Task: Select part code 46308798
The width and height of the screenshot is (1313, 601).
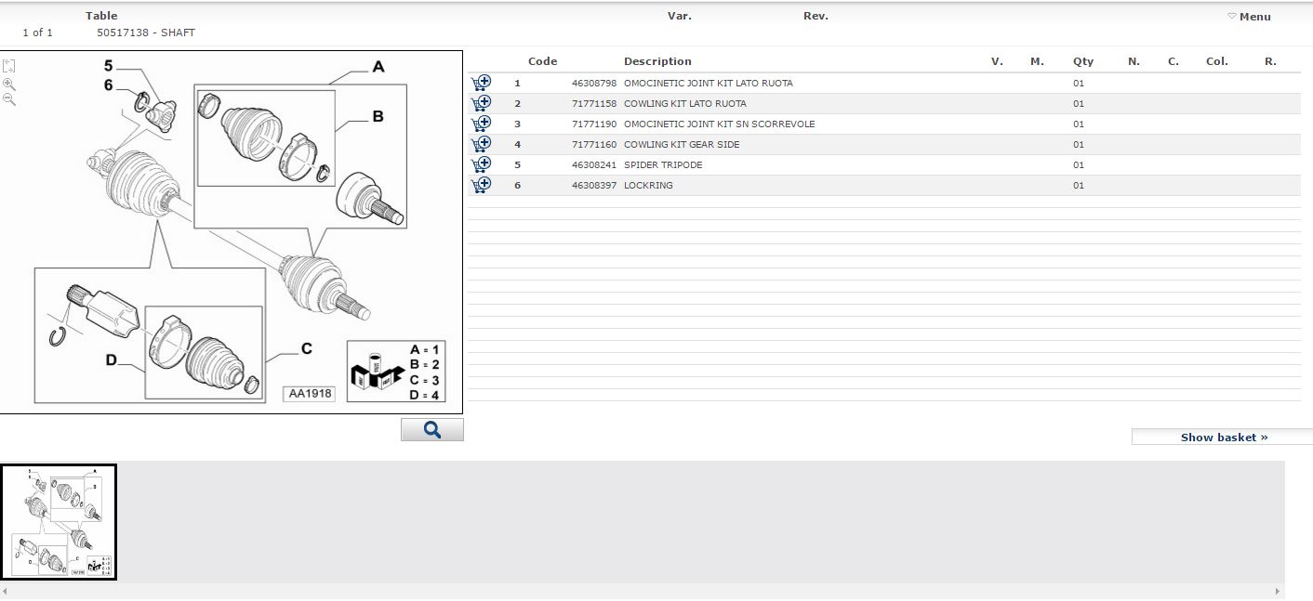Action: tap(593, 84)
